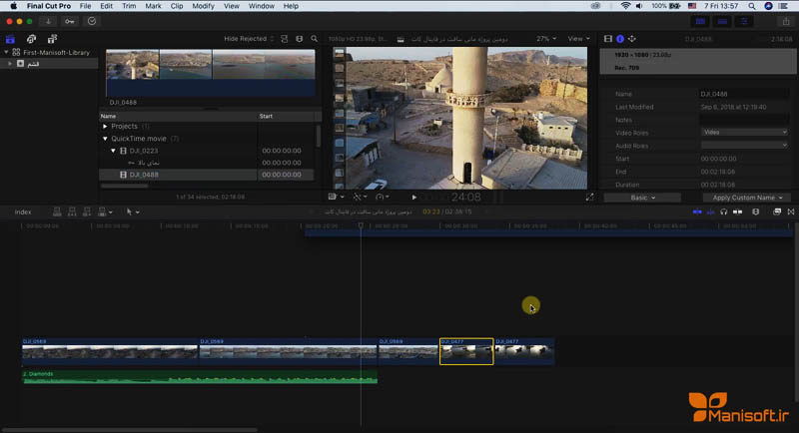
Task: Select the Video inspector filmstrip icon
Action: 608,39
